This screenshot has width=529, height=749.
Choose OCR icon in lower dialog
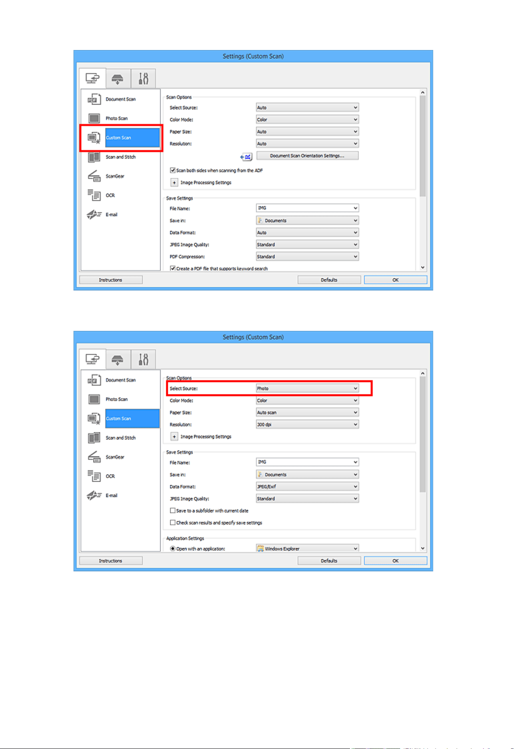point(94,476)
